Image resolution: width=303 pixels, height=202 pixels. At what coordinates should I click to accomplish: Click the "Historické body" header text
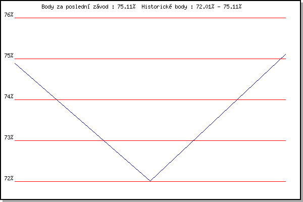(x=166, y=7)
